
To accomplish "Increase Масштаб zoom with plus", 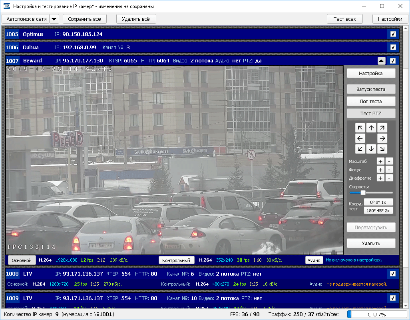I will (x=380, y=162).
